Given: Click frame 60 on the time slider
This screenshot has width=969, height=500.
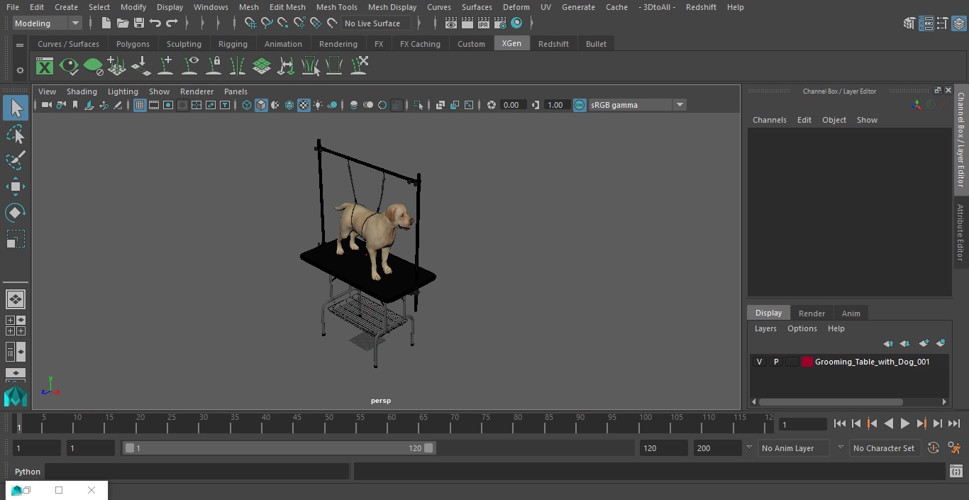Looking at the screenshot, I should click(391, 423).
